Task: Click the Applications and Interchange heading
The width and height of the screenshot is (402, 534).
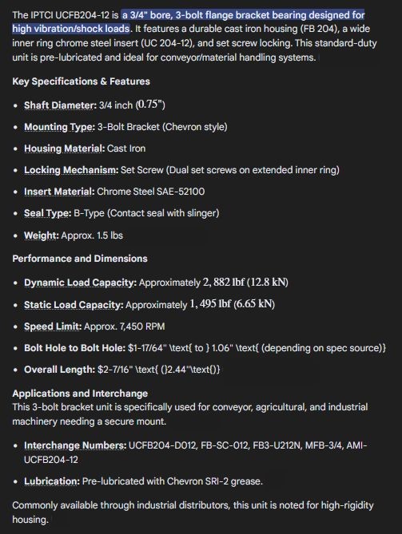Action: [x=80, y=394]
